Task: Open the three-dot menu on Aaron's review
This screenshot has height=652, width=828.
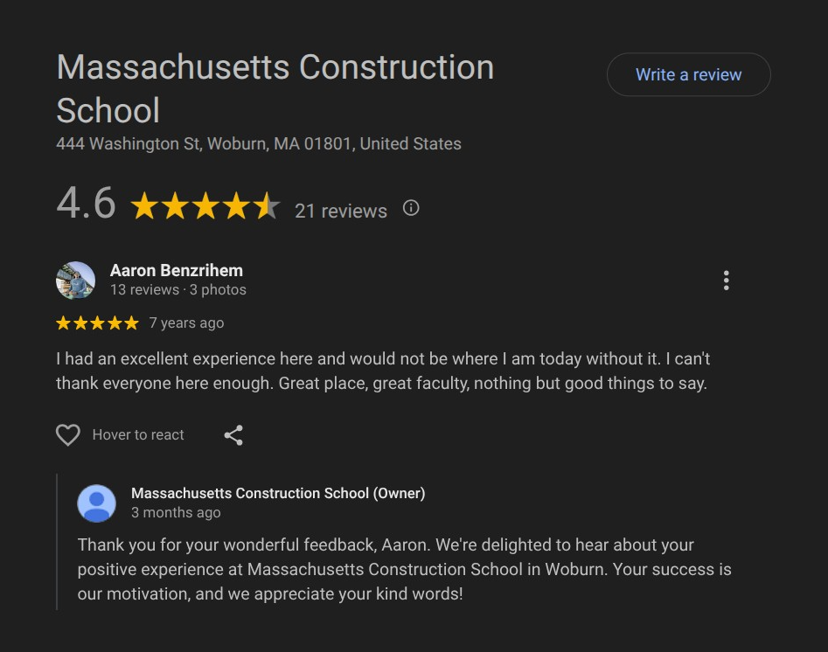Action: (x=726, y=281)
